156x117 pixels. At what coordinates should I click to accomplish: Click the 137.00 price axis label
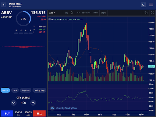(x=152, y=23)
